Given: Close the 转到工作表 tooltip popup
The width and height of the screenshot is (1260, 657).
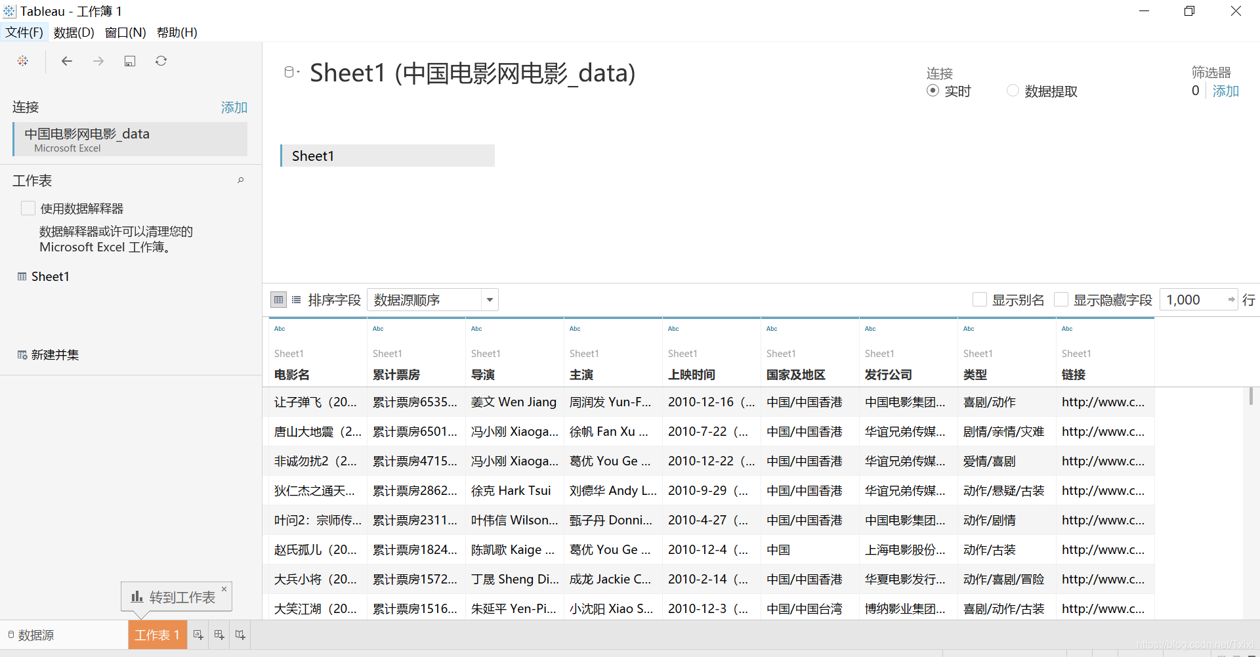Looking at the screenshot, I should 224,589.
